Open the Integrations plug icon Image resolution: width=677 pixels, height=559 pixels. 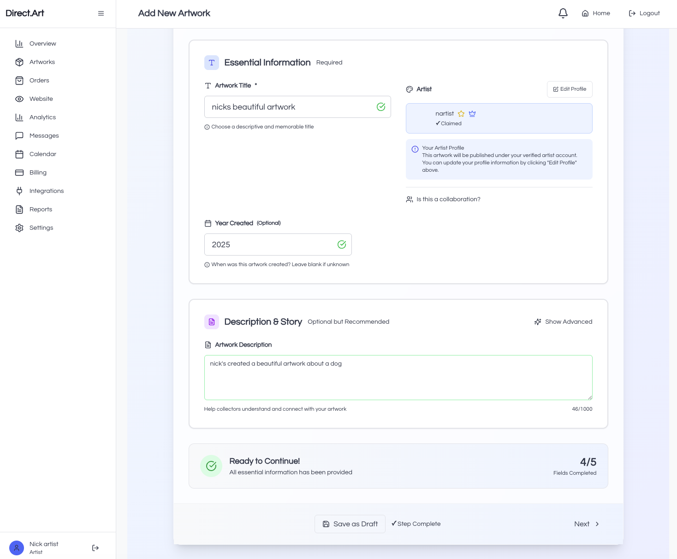[x=19, y=191]
